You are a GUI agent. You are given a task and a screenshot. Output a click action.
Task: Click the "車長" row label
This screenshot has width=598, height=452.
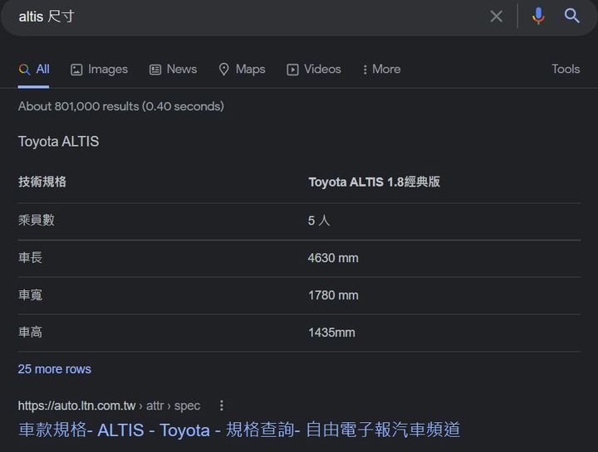coord(30,257)
